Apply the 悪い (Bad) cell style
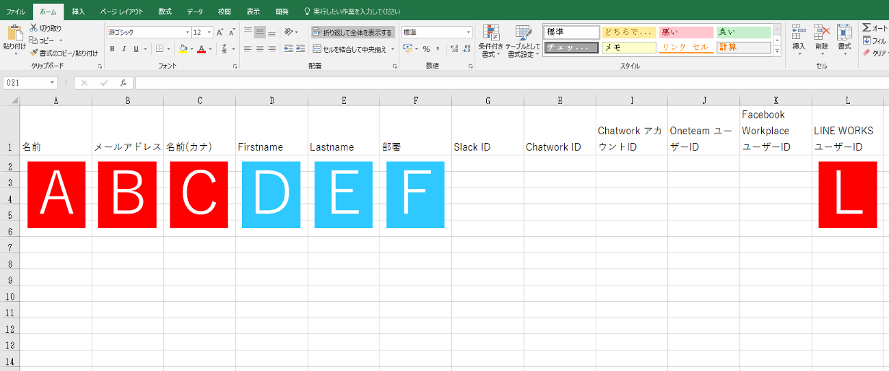889x371 pixels. coord(685,32)
